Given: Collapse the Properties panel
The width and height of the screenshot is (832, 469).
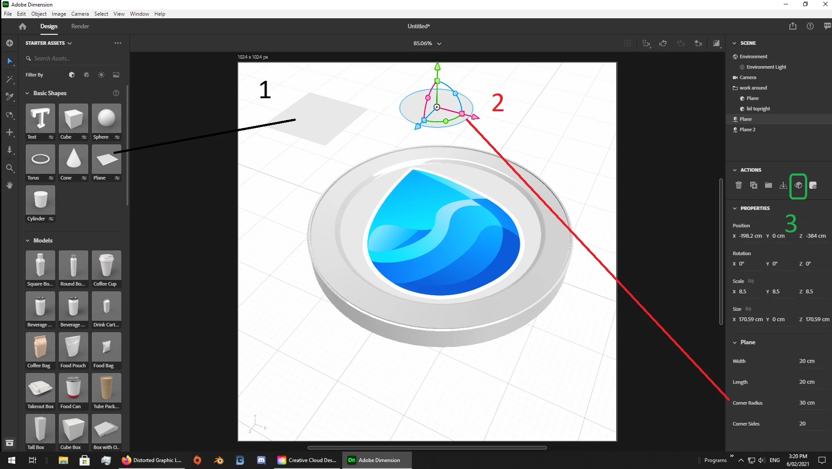Looking at the screenshot, I should tap(735, 208).
